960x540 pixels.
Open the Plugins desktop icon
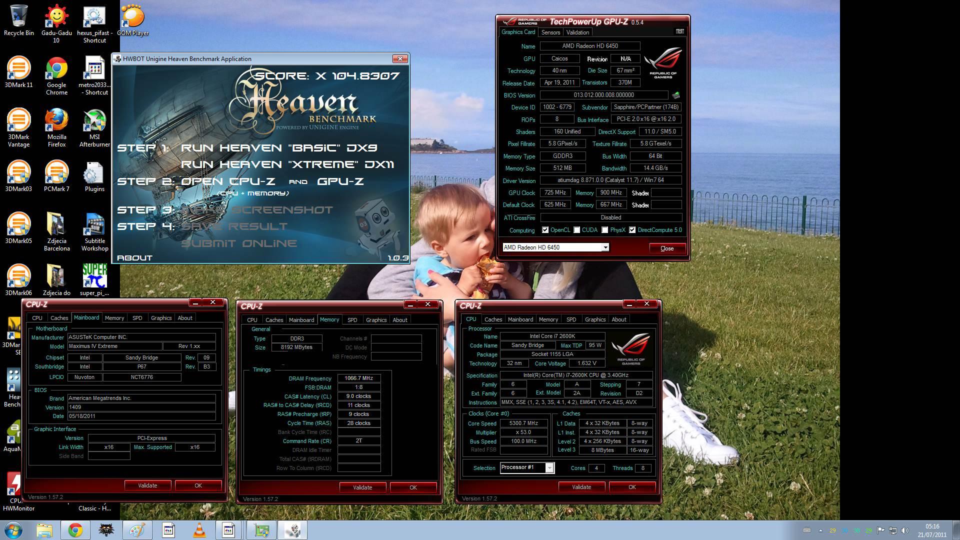pos(94,176)
